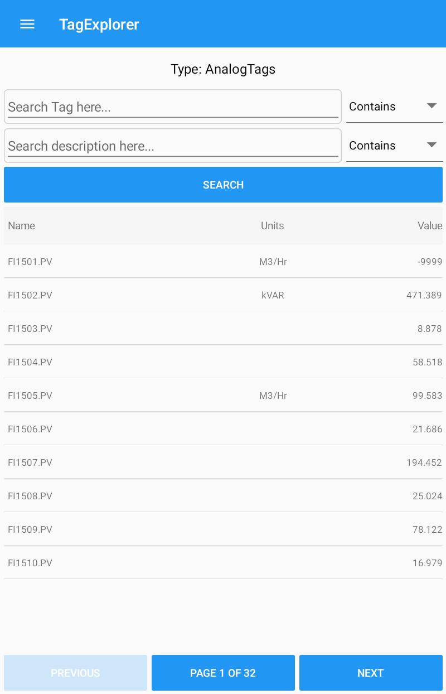Select the FI1501.PV tag row

pyautogui.click(x=223, y=261)
